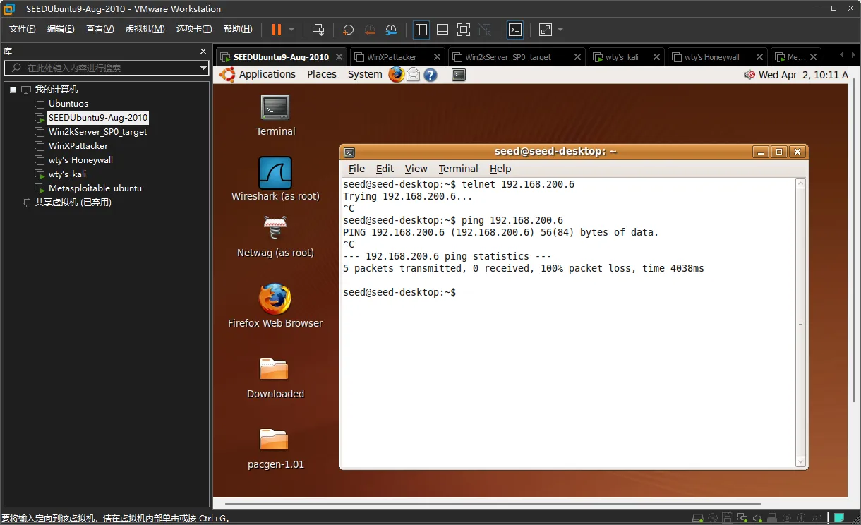The image size is (861, 525).
Task: Select Metasploitable_ubuntu in the library
Action: 95,188
